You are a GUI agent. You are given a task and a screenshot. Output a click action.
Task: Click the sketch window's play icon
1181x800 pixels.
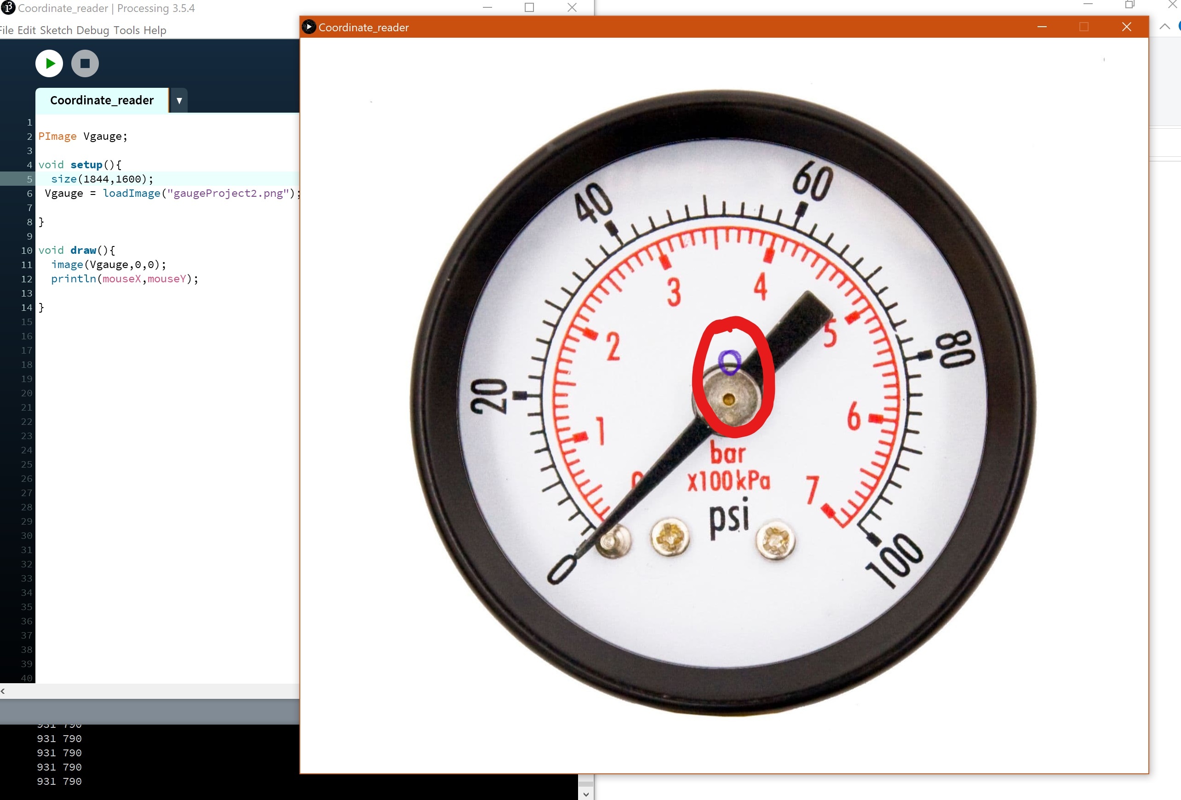pos(309,27)
